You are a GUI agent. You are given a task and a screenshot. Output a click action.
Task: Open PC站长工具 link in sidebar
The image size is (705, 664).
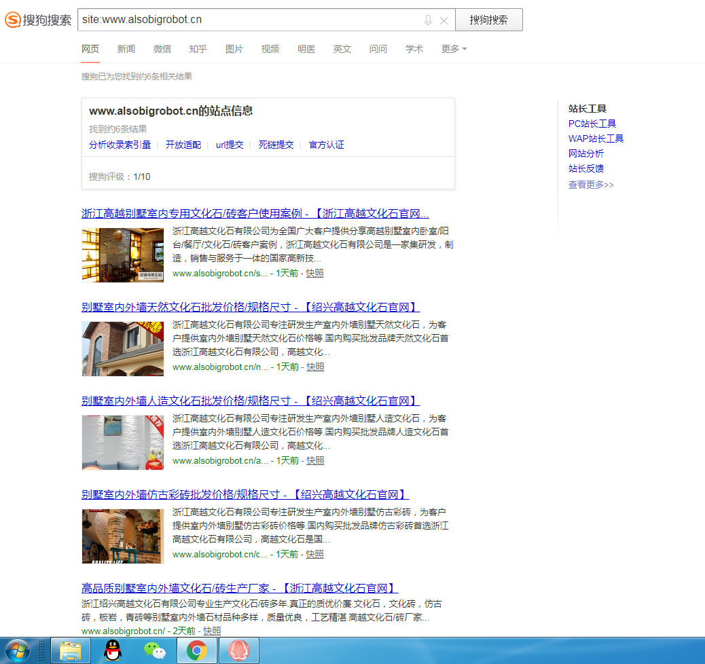coord(592,124)
